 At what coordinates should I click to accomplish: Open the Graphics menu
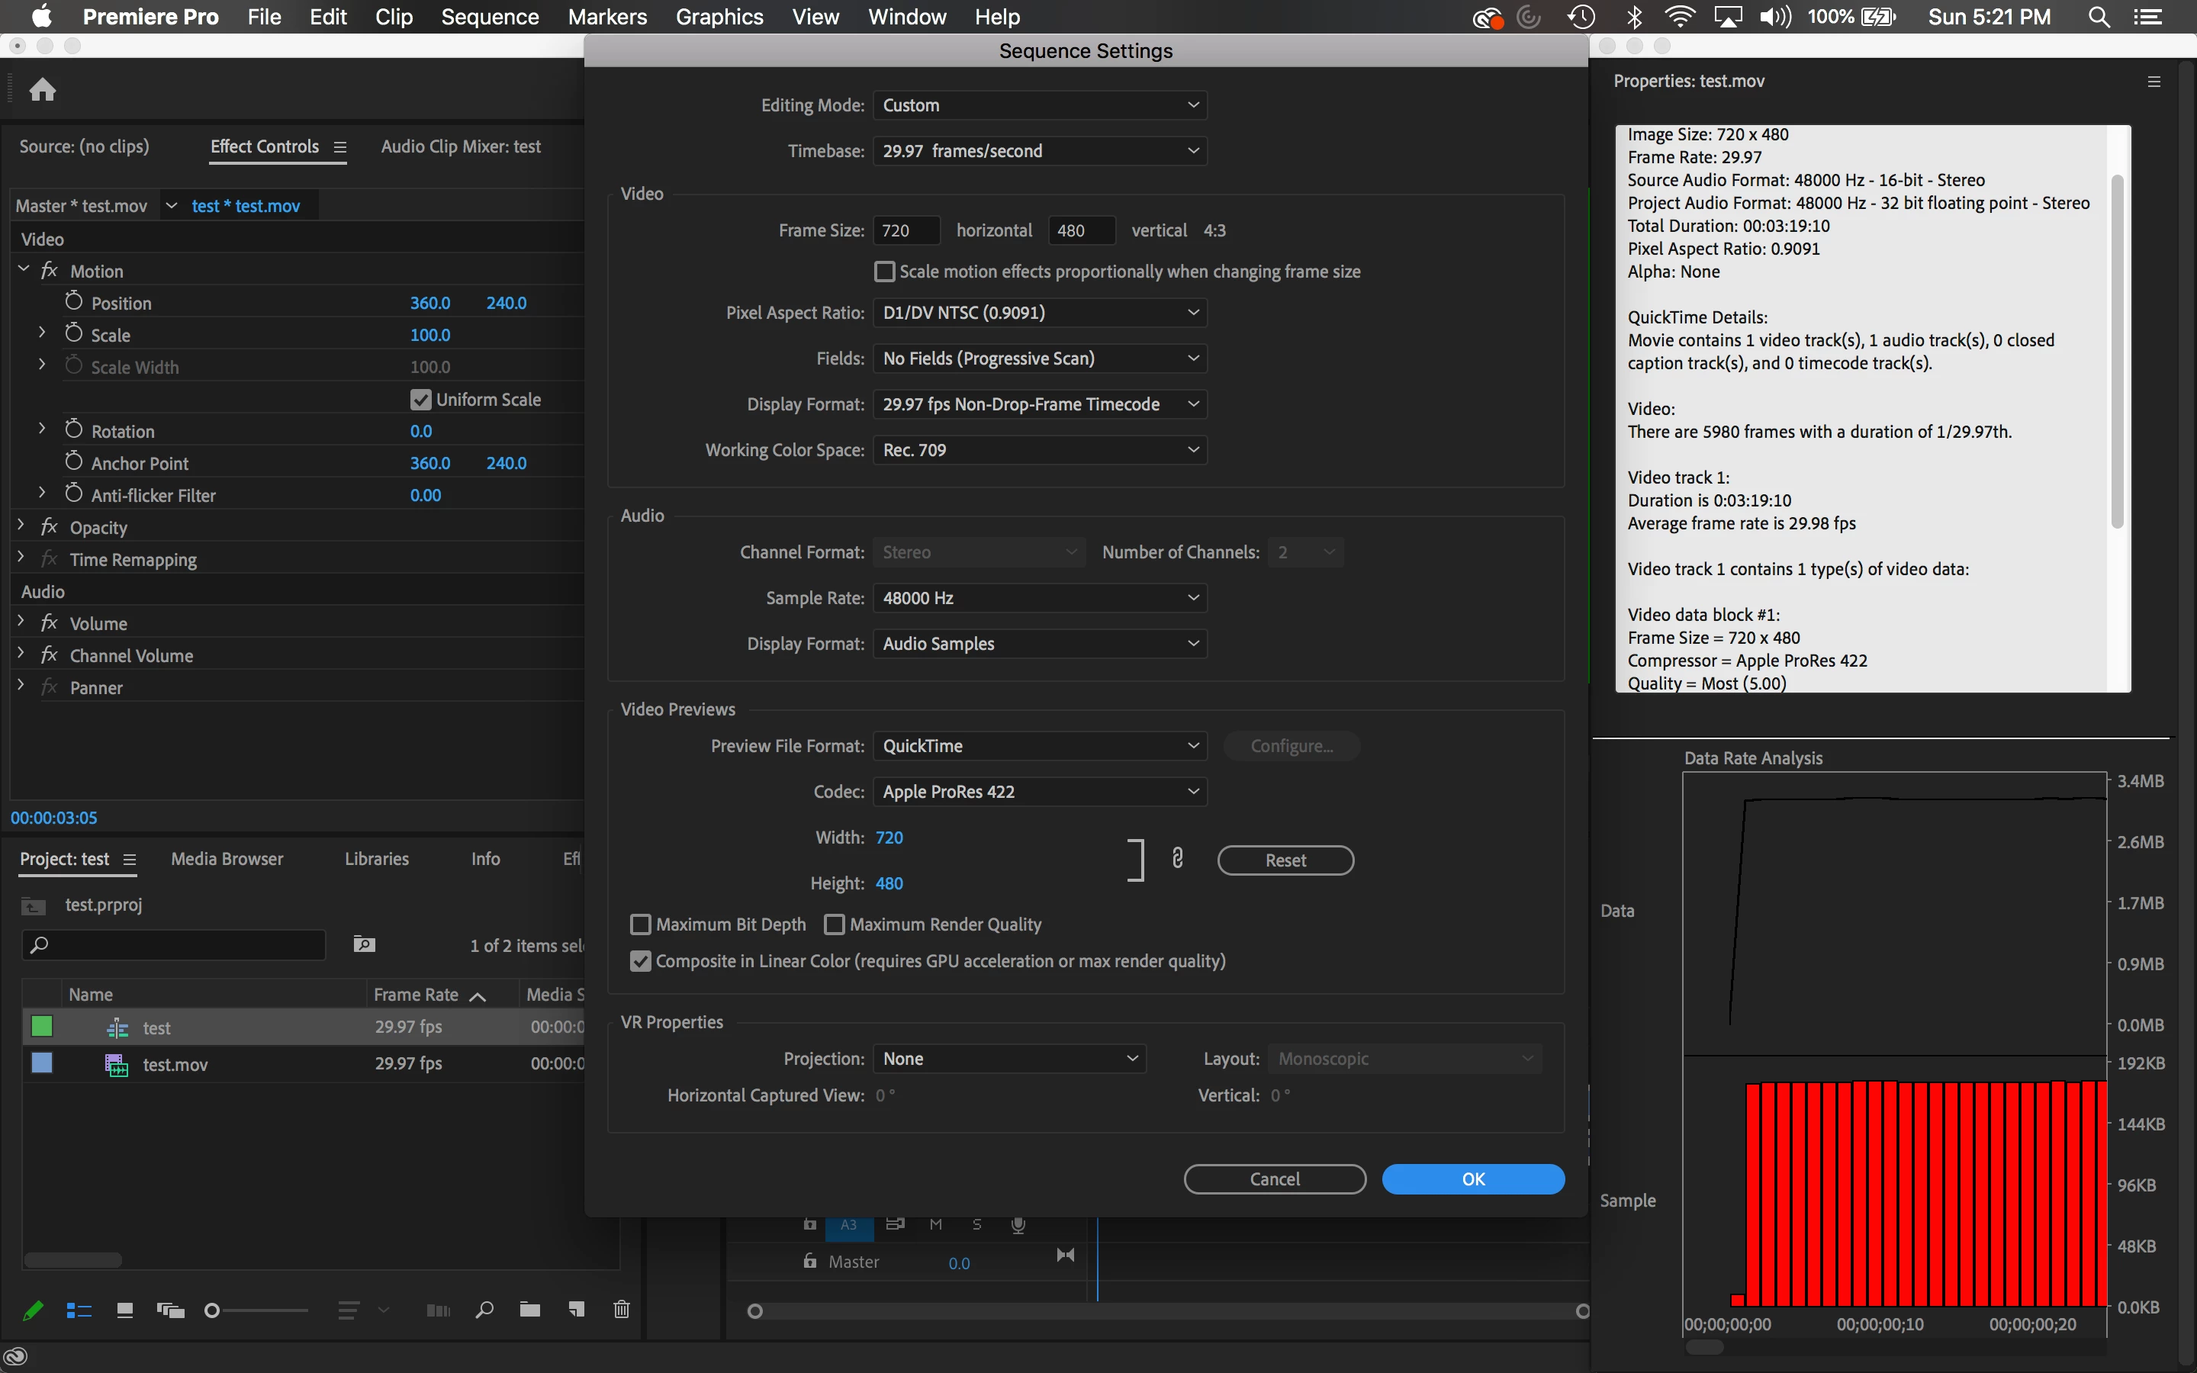coord(719,18)
